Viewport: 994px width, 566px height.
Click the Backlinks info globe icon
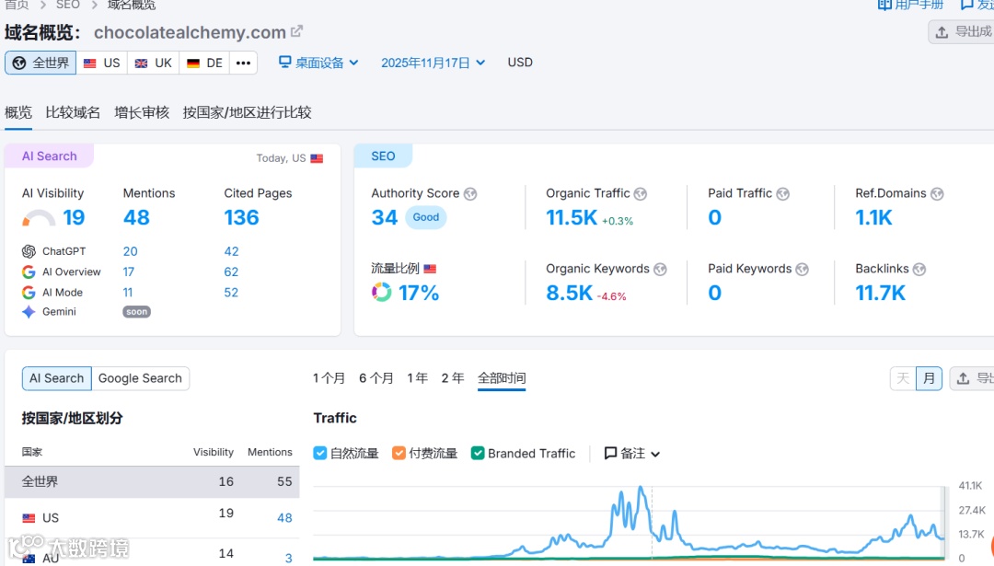pos(919,270)
